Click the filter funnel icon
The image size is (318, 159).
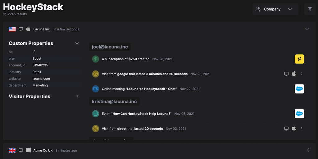pos(310,9)
